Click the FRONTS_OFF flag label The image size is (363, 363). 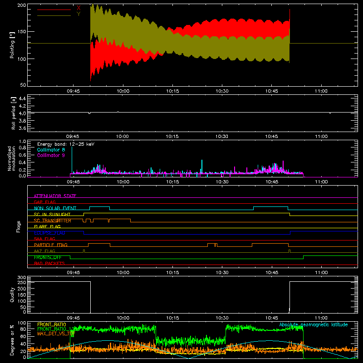[x=48, y=257]
